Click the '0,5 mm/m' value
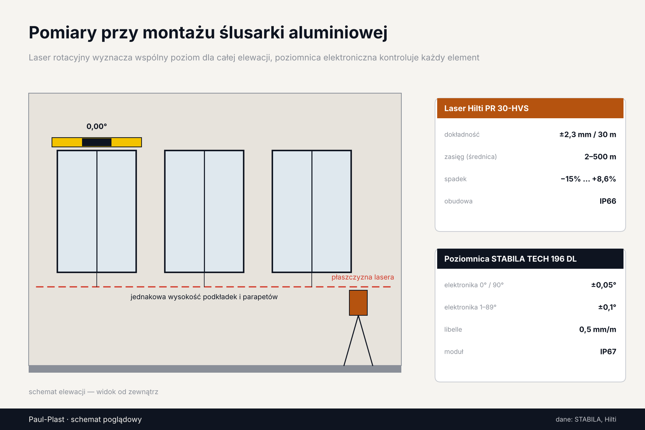Image resolution: width=645 pixels, height=430 pixels. 598,329
